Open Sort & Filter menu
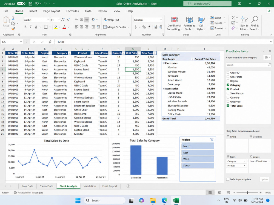Viewport: 274px width, 205px height. [244, 24]
